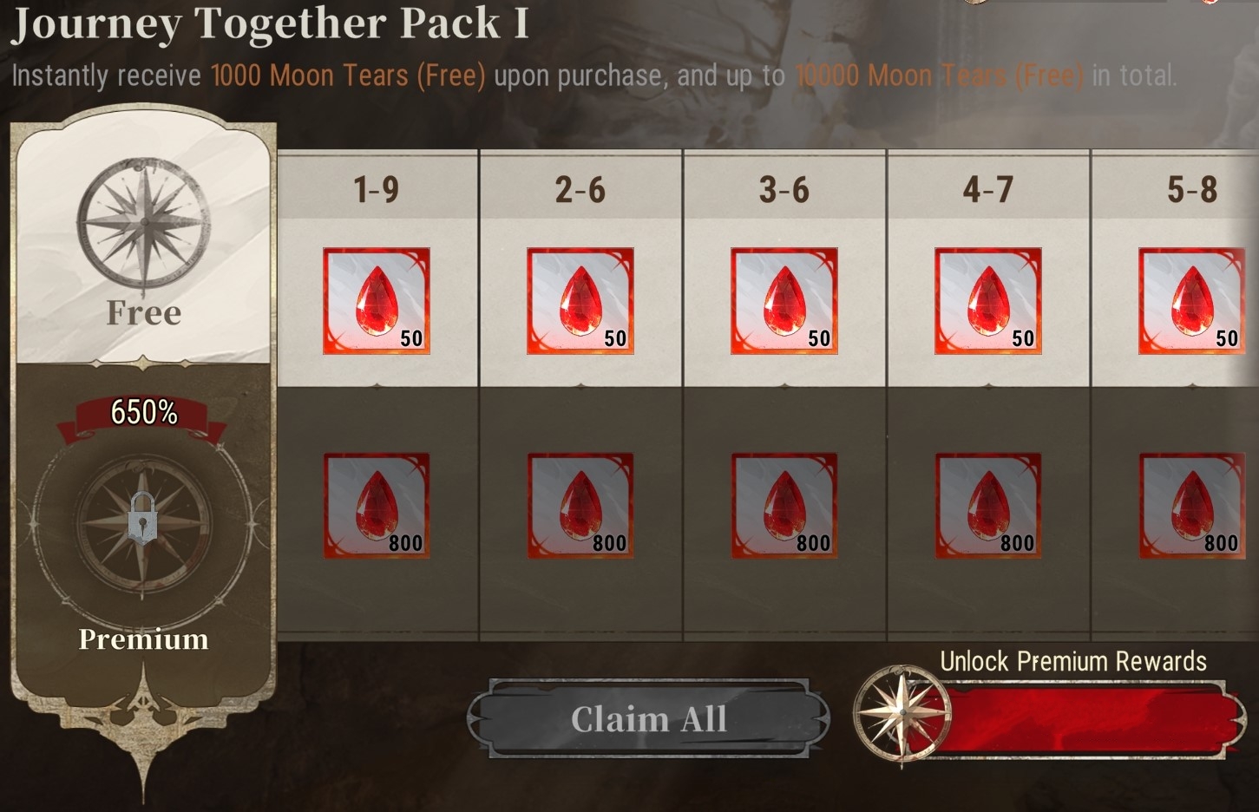This screenshot has height=812, width=1259.
Task: Select the 3-6 stage column header
Action: point(784,188)
